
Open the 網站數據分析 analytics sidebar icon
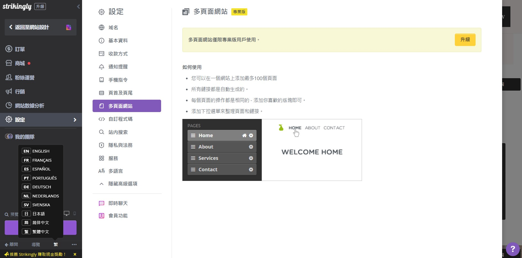tap(9, 106)
